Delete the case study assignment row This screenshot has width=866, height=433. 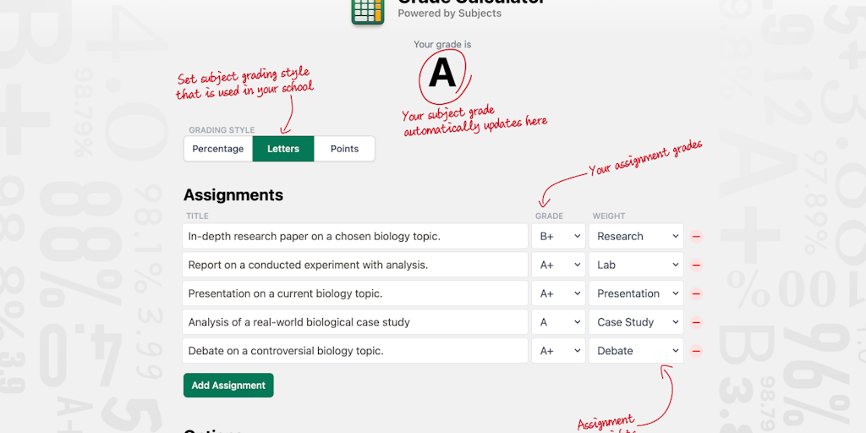(x=697, y=322)
